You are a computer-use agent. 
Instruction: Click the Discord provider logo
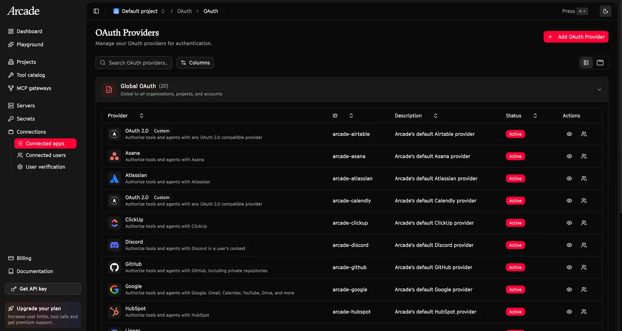114,245
